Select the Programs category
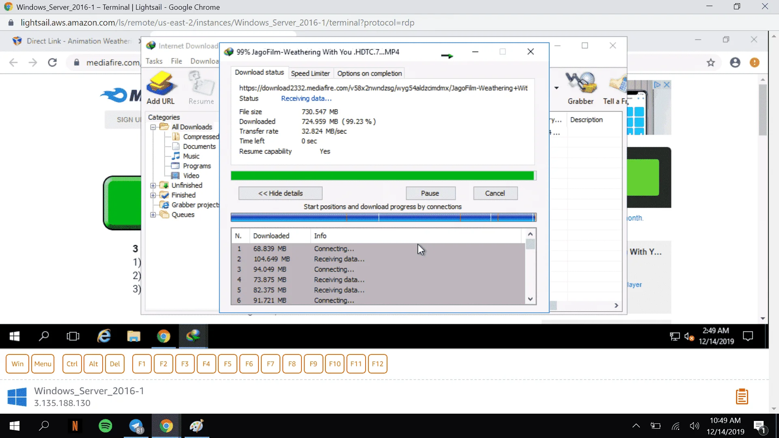This screenshot has height=438, width=779. [x=197, y=166]
